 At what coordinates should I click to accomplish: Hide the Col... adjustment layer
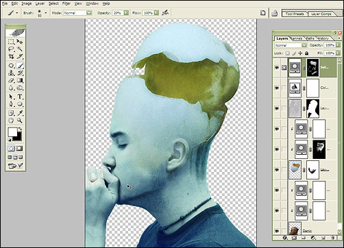tap(277, 88)
